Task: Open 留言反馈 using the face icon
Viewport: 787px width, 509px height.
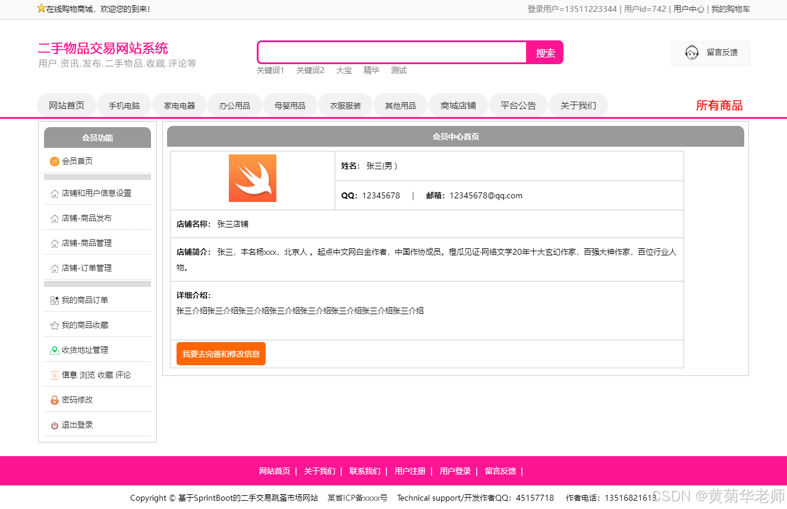Action: (691, 52)
